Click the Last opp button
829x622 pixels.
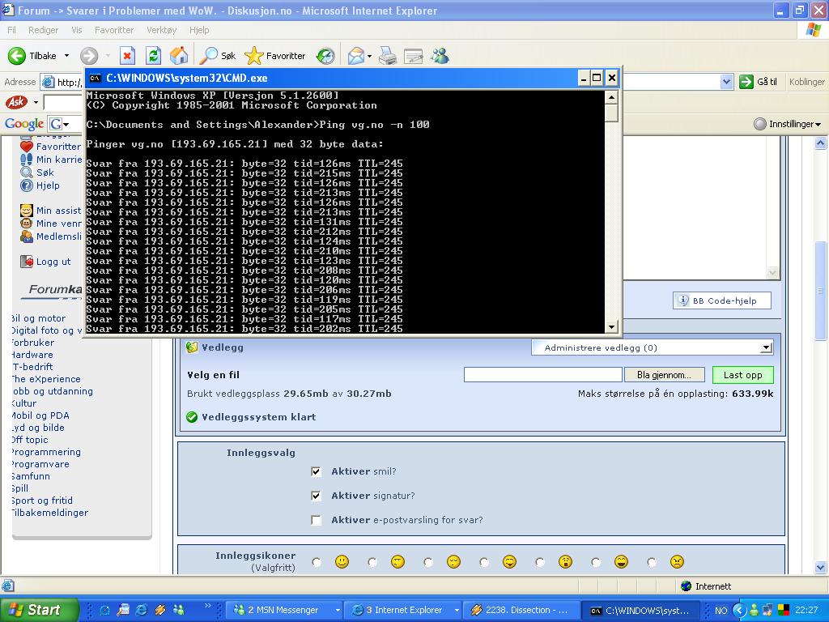742,375
